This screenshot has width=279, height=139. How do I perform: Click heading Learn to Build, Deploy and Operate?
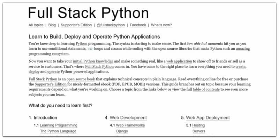point(94,37)
